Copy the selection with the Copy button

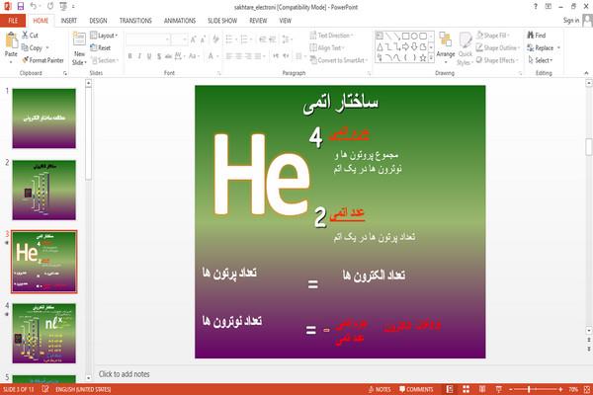[x=33, y=47]
